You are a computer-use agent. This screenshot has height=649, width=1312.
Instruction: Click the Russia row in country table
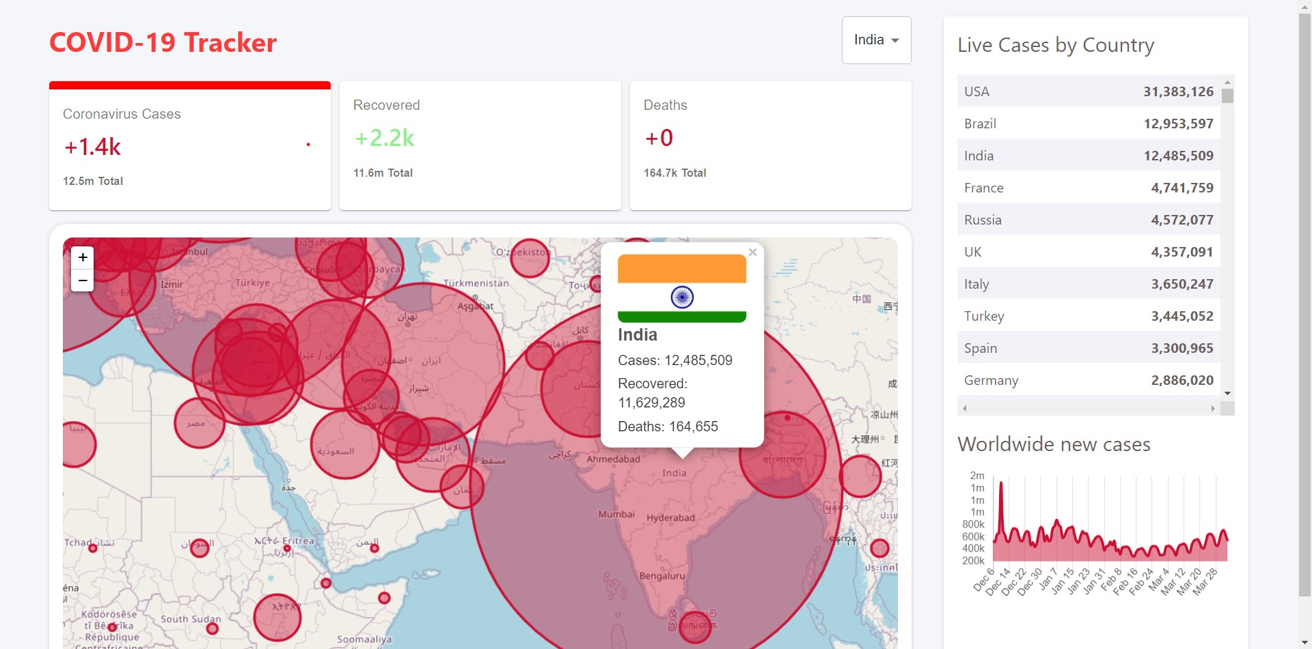pos(1089,220)
